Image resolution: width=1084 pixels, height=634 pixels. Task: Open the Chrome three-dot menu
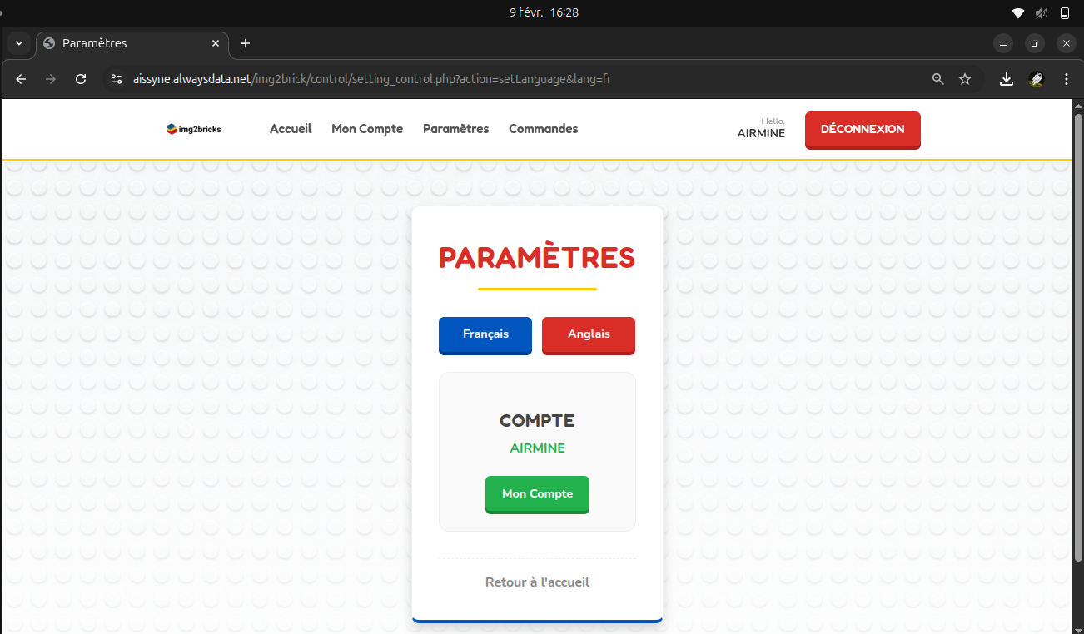click(1067, 79)
